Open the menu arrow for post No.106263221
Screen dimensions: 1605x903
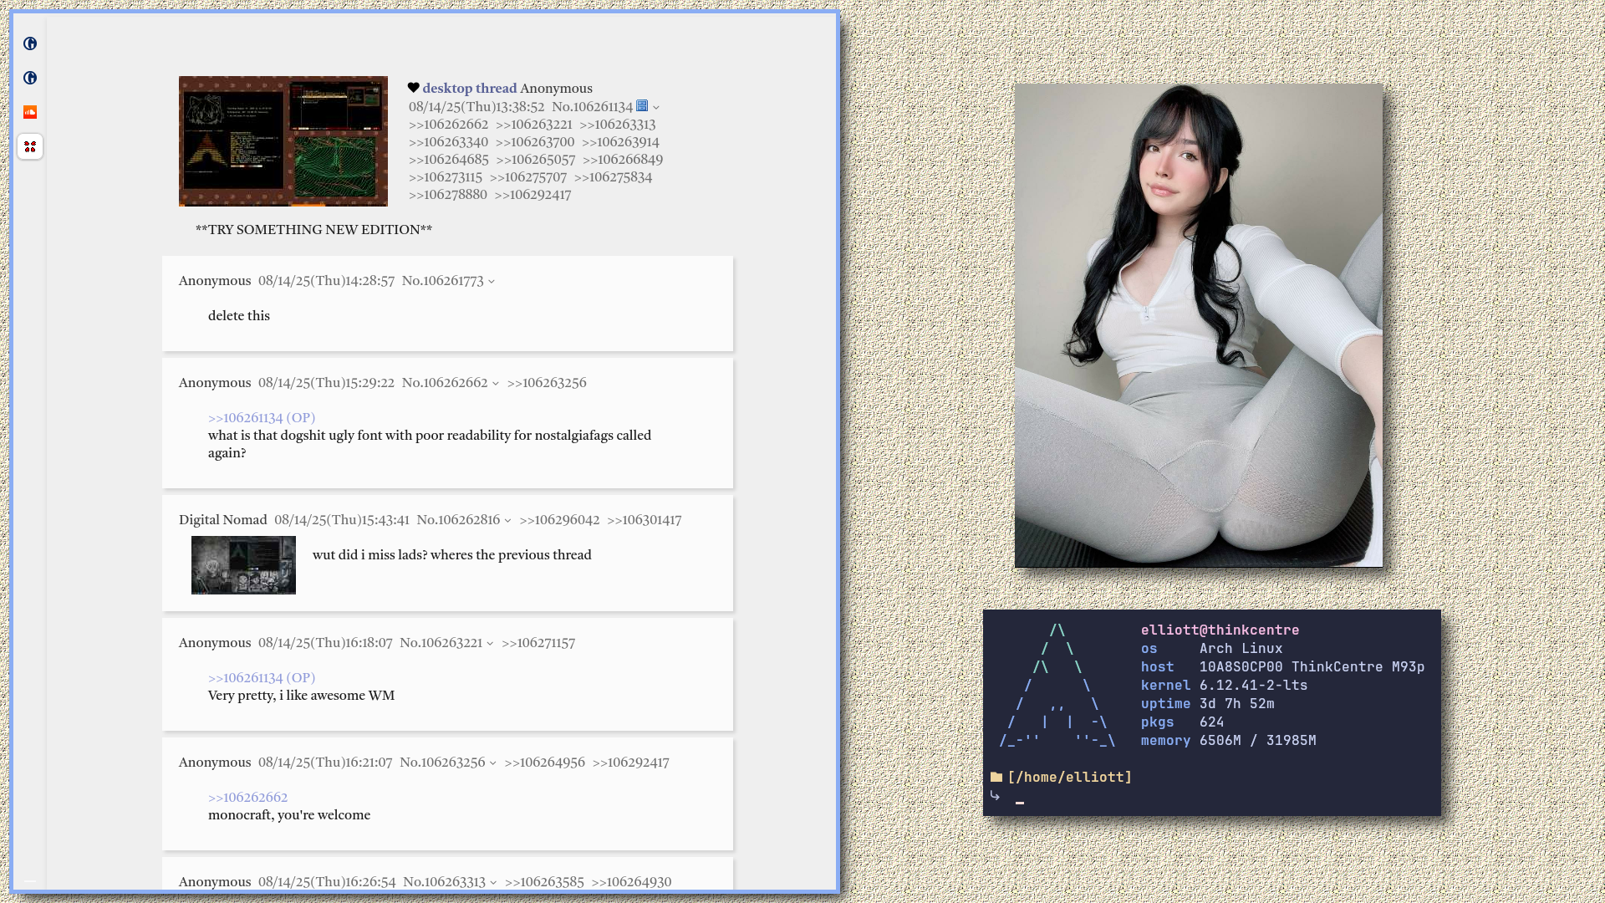(x=490, y=644)
